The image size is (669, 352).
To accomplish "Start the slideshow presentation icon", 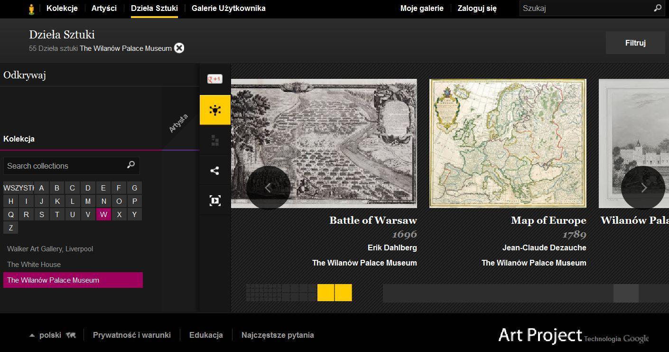I will 215,200.
